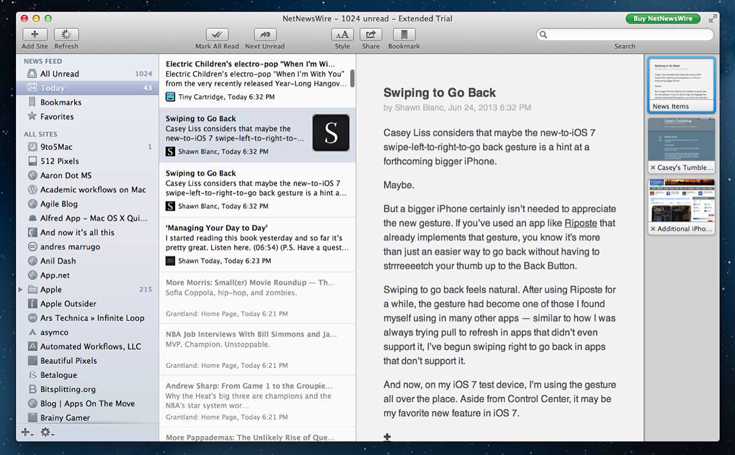Screen dimensions: 735x455
Task: Open the Share toolbar button
Action: (x=371, y=34)
